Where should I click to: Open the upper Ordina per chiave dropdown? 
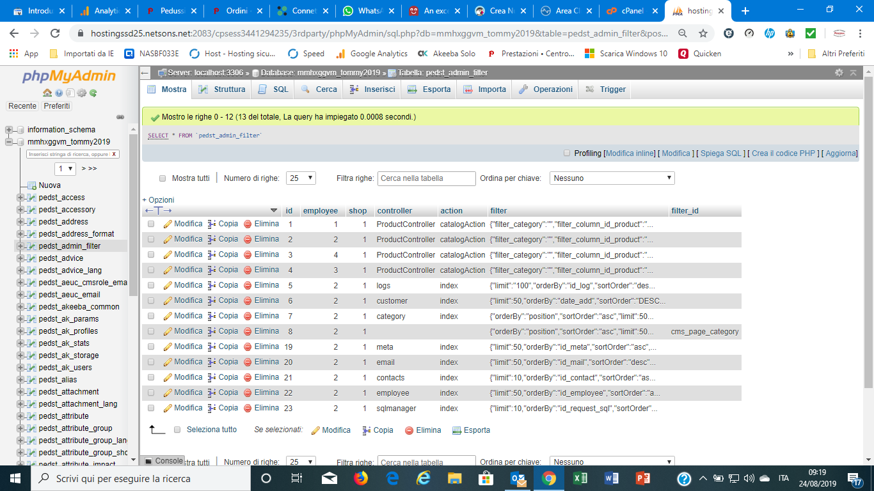[612, 178]
